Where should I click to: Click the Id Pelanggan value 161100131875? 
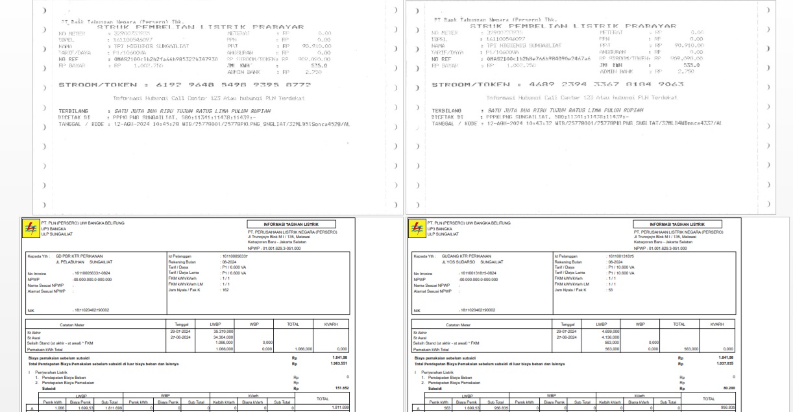621,256
